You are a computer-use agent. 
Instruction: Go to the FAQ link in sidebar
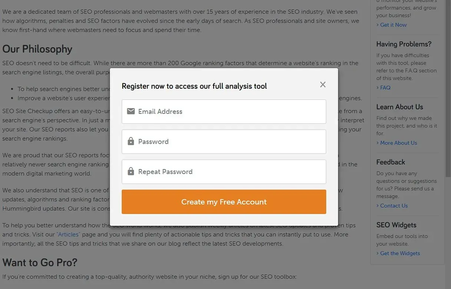point(385,88)
